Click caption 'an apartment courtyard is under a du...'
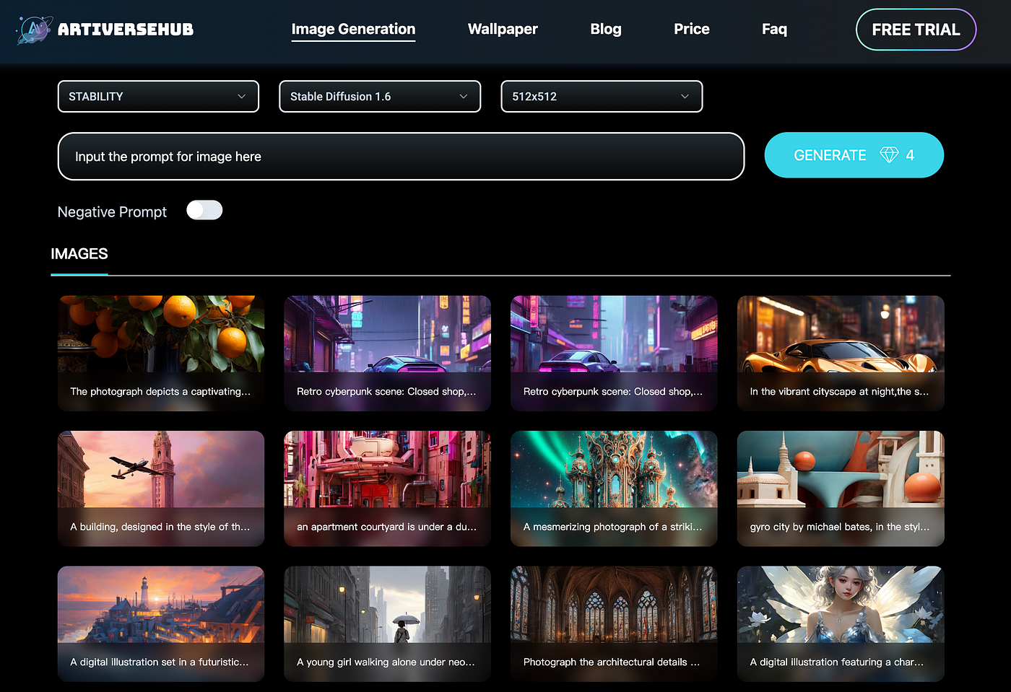 point(386,527)
